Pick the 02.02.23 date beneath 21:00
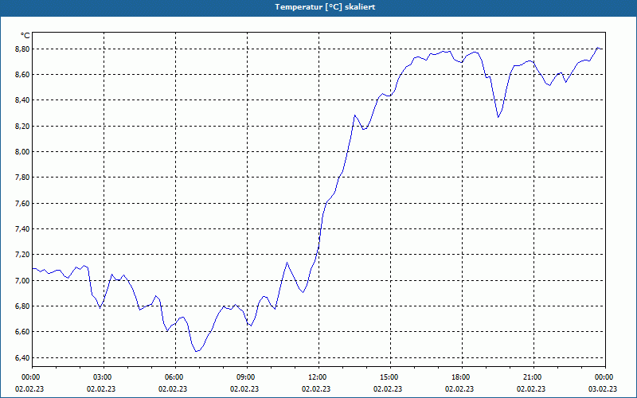Viewport: 637px width, 398px height. [531, 388]
